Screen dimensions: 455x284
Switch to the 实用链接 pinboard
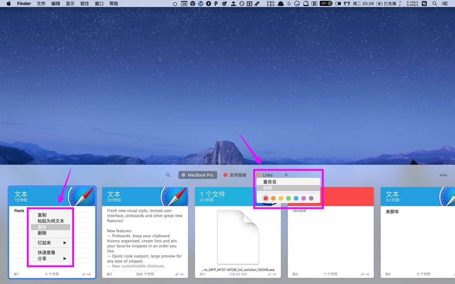[x=235, y=175]
